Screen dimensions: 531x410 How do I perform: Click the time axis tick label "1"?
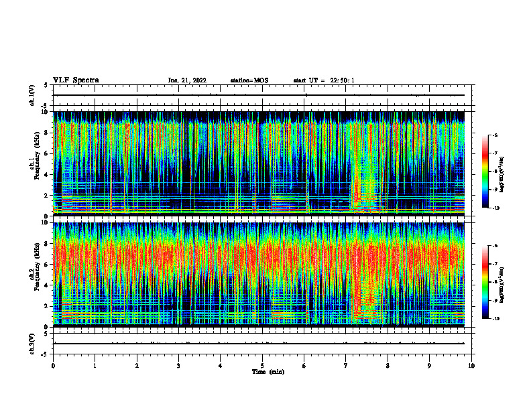(95, 366)
